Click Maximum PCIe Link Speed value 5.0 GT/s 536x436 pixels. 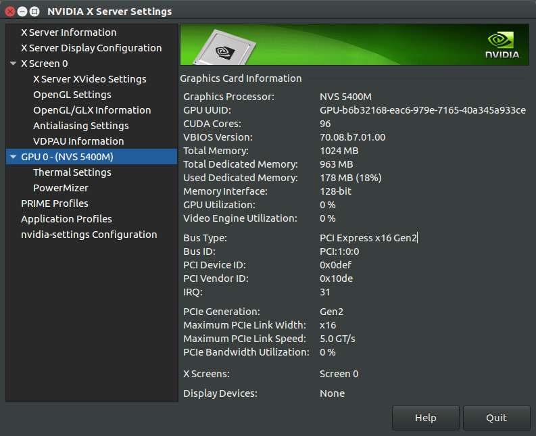(x=337, y=339)
